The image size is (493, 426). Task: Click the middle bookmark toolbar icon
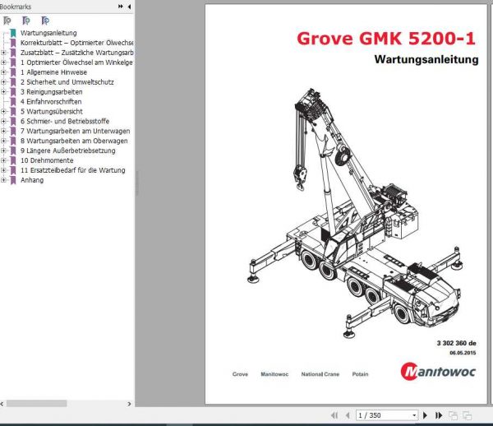(26, 21)
